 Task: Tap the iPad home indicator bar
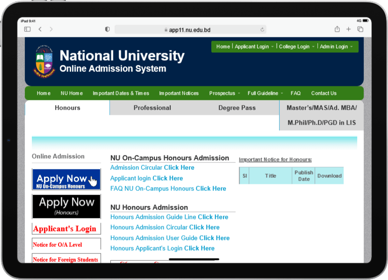click(x=194, y=259)
